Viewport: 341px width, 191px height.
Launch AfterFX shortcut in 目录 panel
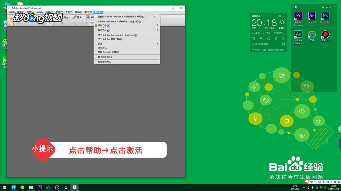[x=312, y=18]
